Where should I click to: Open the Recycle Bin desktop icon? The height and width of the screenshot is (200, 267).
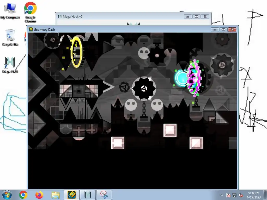pyautogui.click(x=10, y=37)
